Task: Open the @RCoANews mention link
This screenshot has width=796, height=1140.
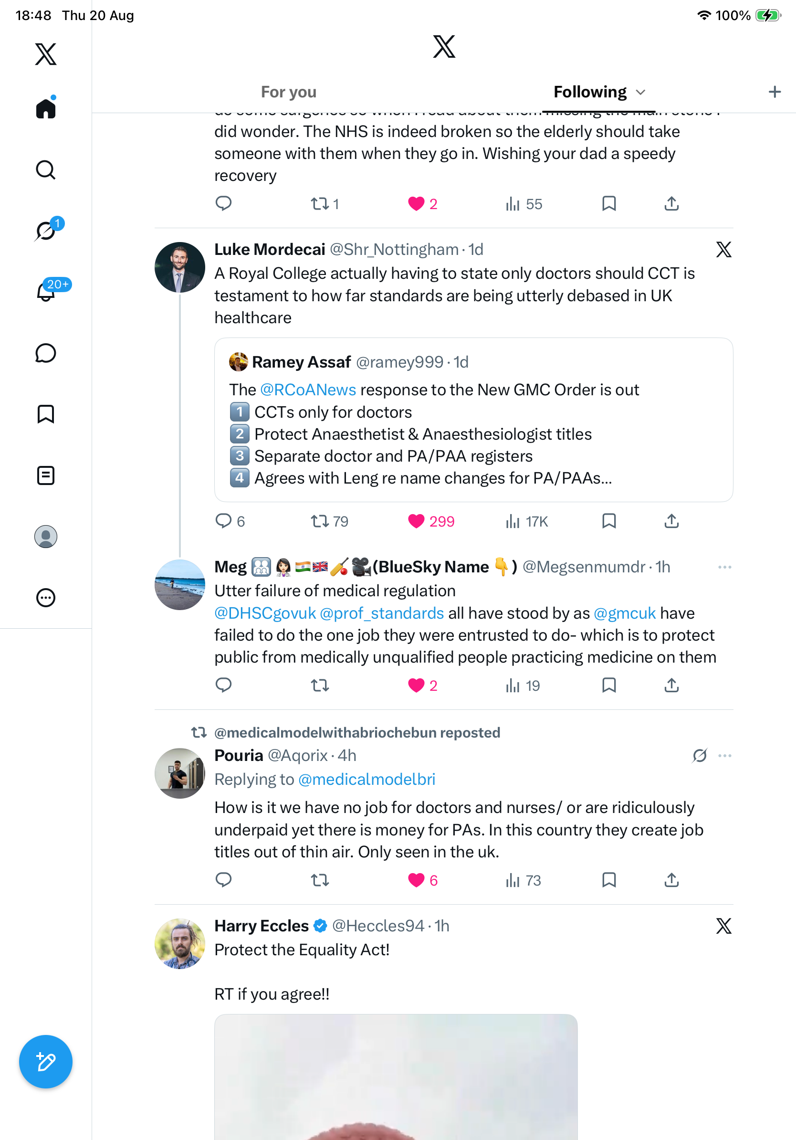Action: 308,390
